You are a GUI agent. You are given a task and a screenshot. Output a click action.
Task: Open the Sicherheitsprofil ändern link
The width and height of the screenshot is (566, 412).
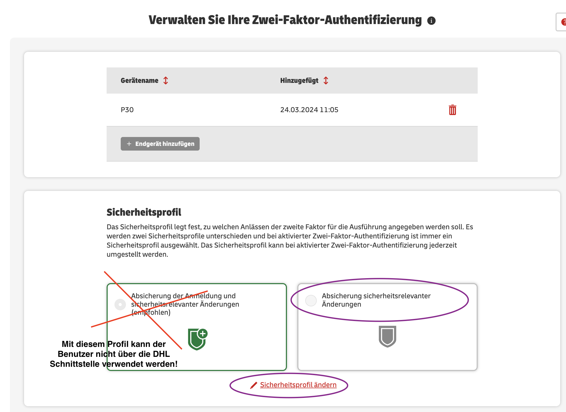click(x=298, y=384)
